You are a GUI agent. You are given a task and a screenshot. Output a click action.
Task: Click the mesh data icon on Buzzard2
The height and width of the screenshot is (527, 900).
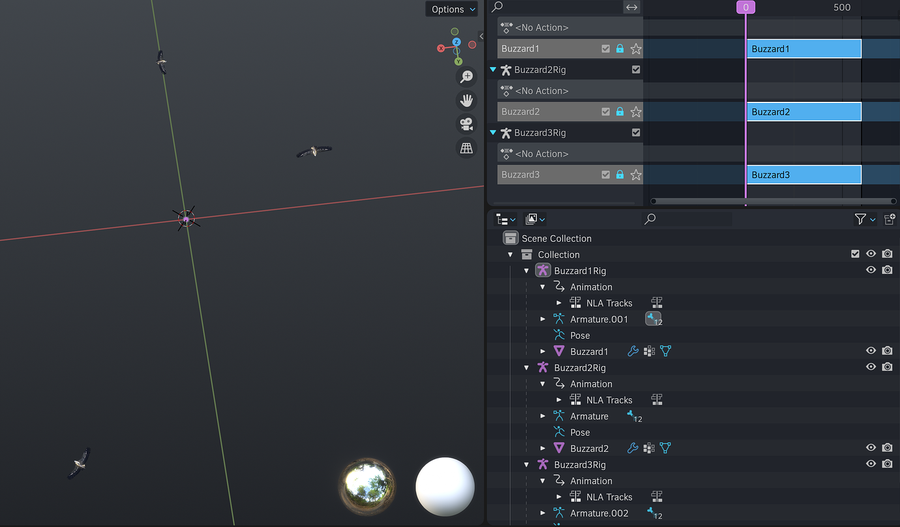665,448
